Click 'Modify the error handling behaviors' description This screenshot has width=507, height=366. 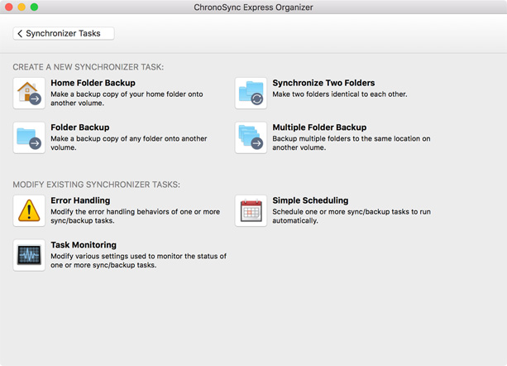pyautogui.click(x=135, y=216)
